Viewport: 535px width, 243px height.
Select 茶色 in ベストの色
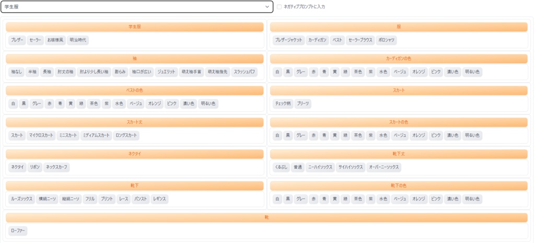tap(94, 104)
